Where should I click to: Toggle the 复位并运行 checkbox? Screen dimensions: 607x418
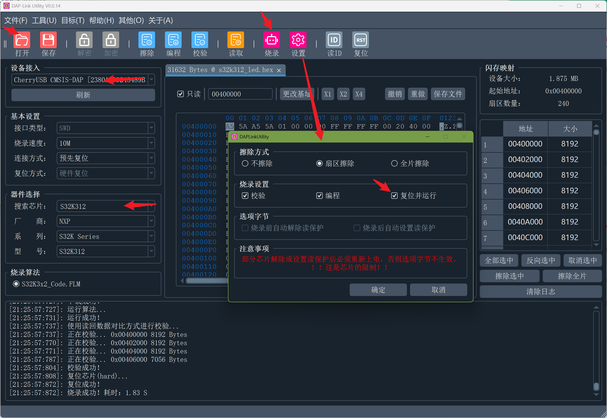(394, 196)
